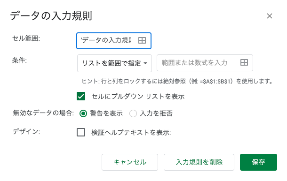The width and height of the screenshot is (287, 181).
Task: Click the 範囲または数式を入力 field
Action: (x=205, y=63)
